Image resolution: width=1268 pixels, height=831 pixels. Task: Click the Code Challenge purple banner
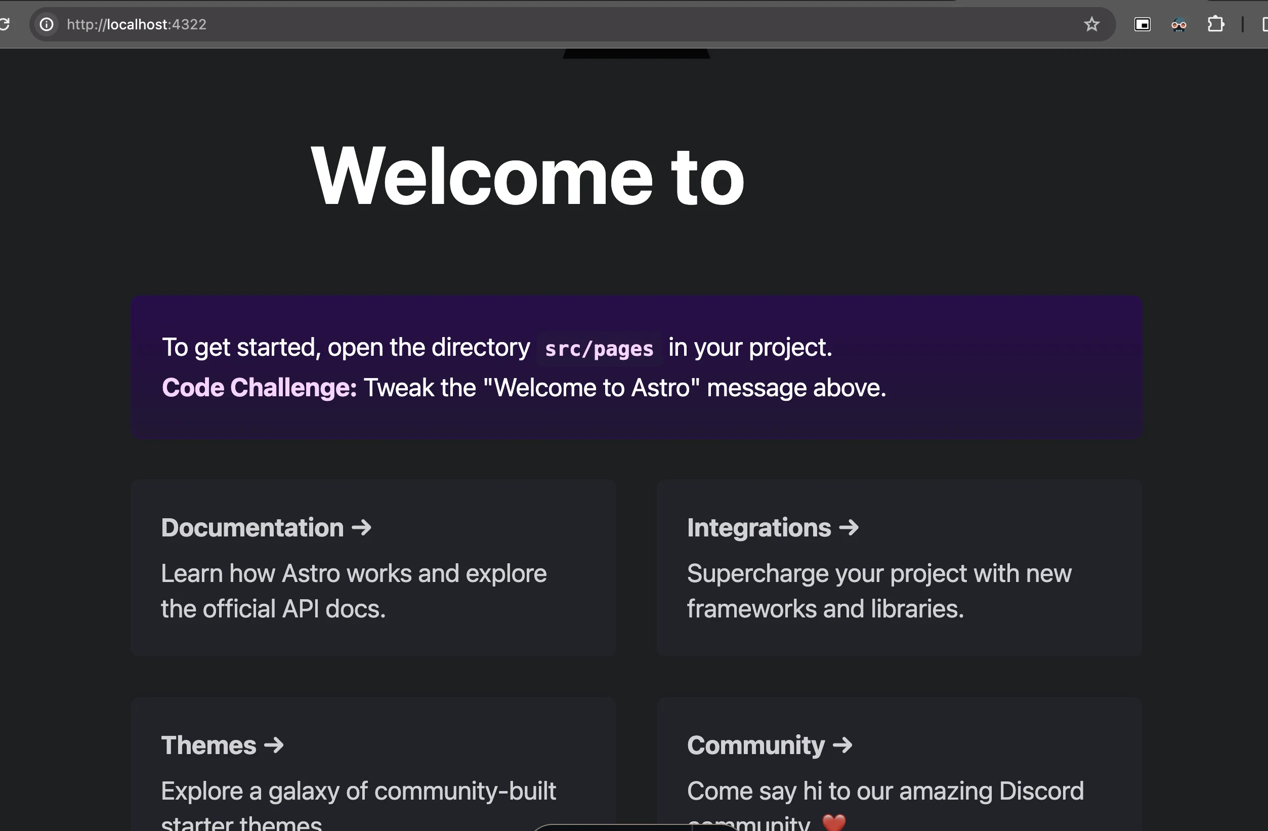(x=637, y=367)
